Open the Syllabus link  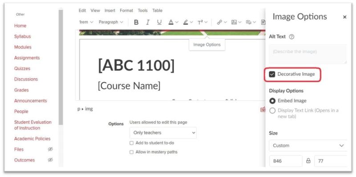coord(23,36)
